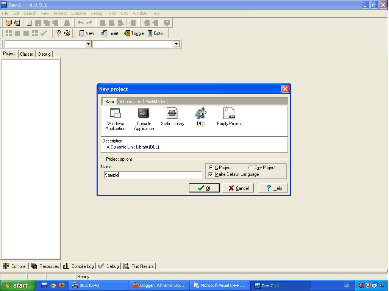
Task: Switch to the Introduction tab
Action: click(130, 102)
